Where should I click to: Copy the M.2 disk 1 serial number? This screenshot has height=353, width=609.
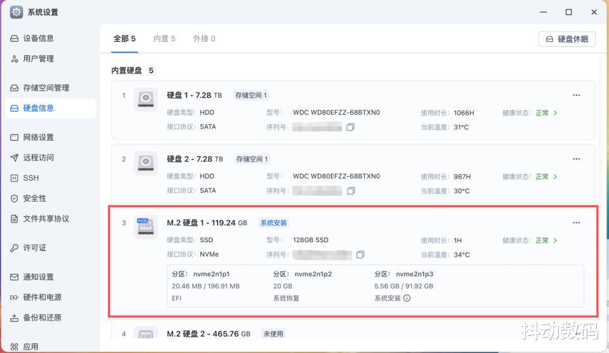[360, 255]
